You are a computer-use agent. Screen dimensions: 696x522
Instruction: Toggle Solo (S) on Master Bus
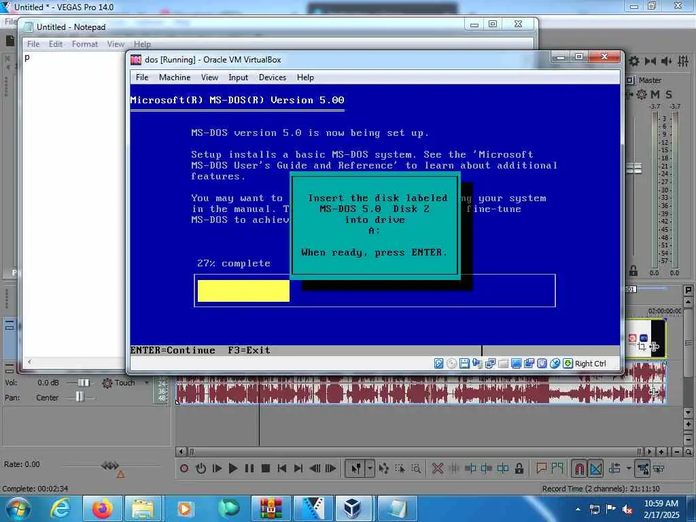[x=669, y=94]
